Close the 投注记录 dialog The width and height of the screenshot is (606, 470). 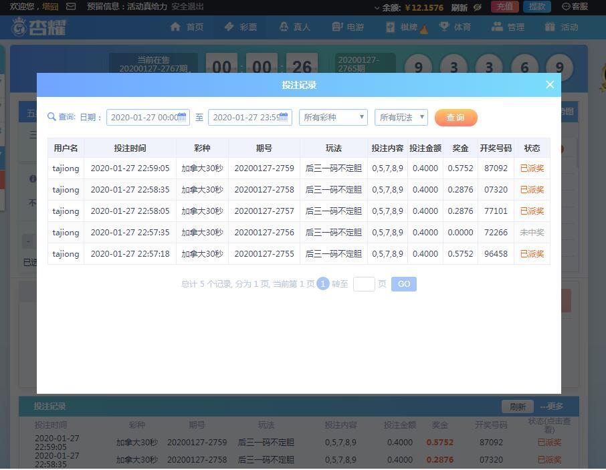point(550,85)
